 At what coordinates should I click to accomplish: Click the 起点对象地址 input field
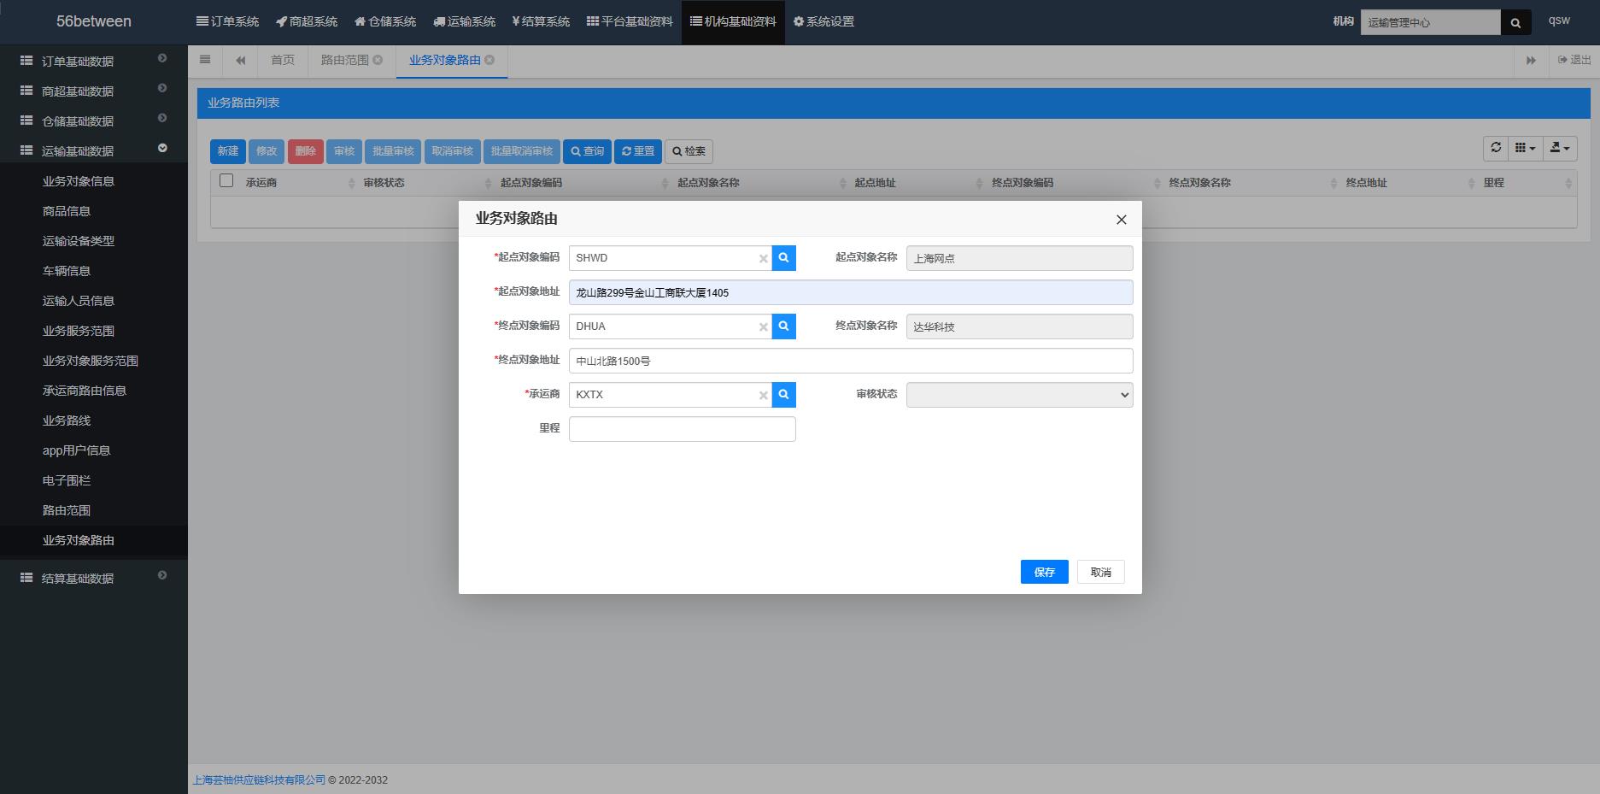pos(851,292)
